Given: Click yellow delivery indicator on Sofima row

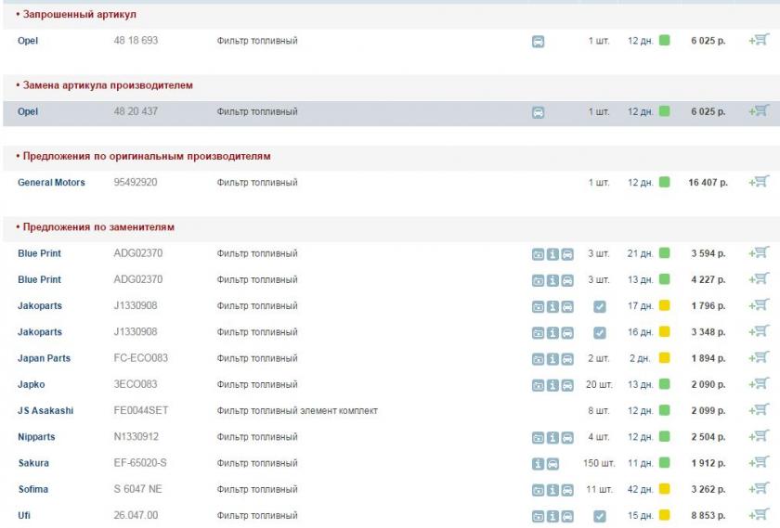Looking at the screenshot, I should (x=664, y=489).
